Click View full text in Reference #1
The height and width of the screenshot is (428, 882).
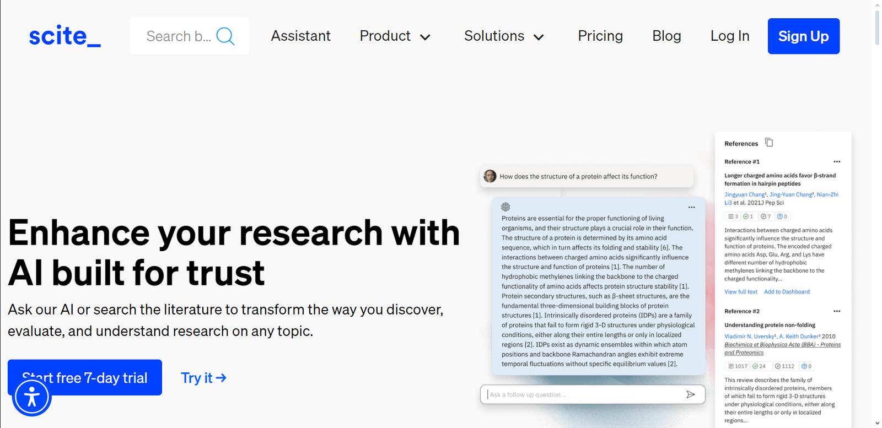coord(741,292)
